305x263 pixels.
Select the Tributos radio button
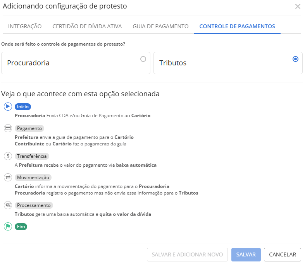296,59
